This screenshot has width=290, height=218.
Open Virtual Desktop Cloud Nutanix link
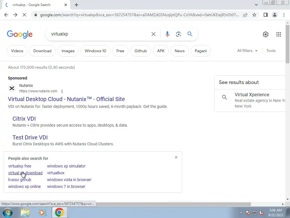(66, 99)
